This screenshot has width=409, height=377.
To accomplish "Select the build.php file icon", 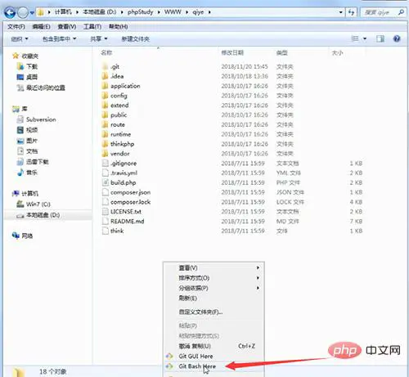I will (105, 182).
